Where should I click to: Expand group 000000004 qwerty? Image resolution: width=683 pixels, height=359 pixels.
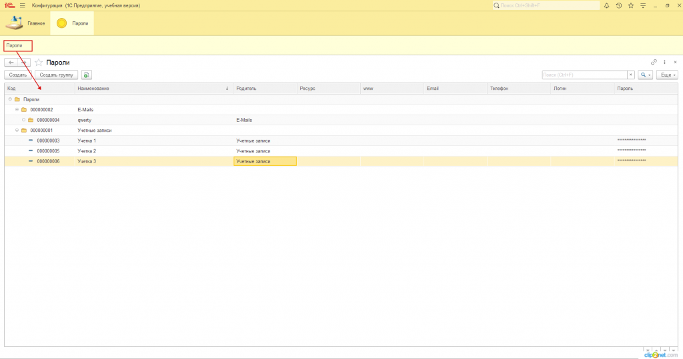point(23,120)
